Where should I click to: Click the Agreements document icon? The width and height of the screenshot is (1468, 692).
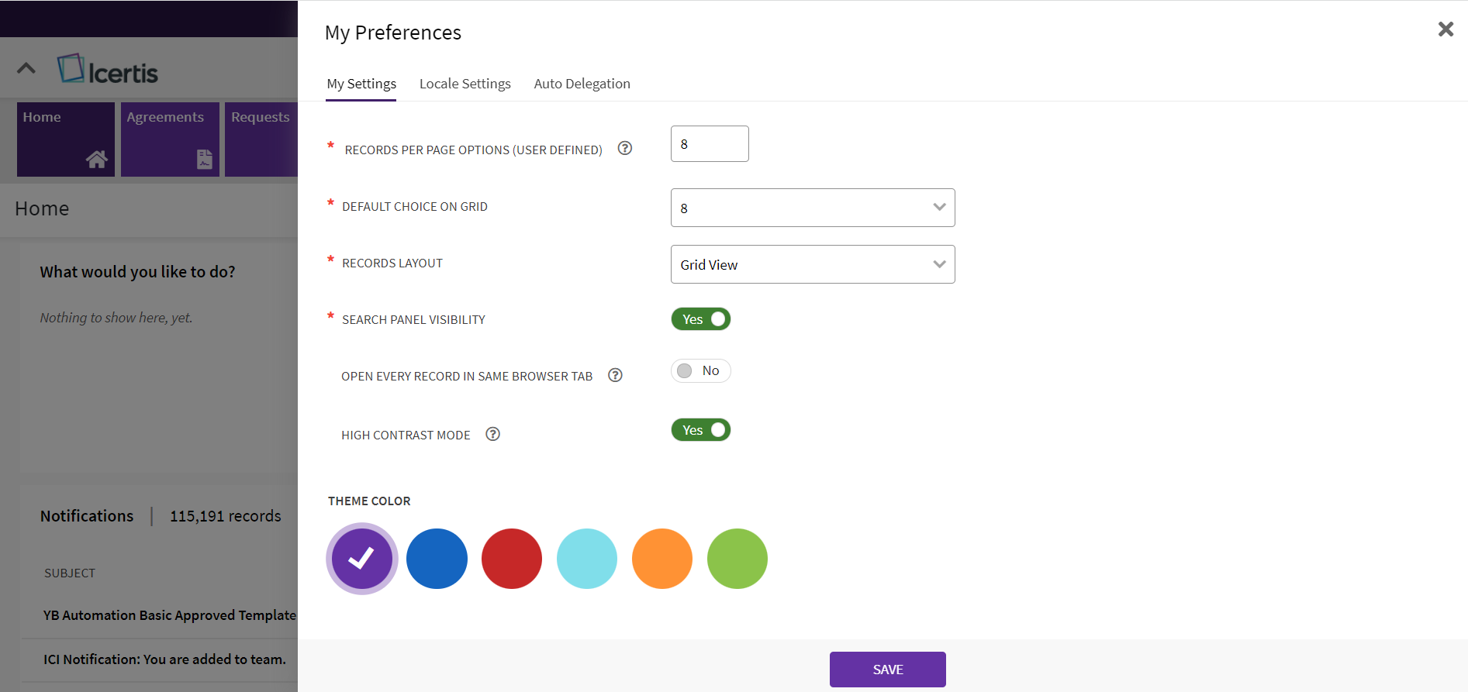204,159
